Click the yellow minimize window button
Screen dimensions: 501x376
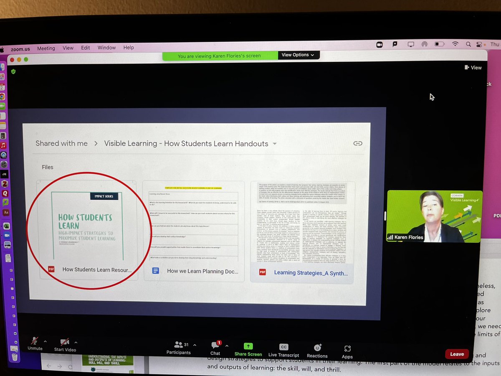coord(19,59)
